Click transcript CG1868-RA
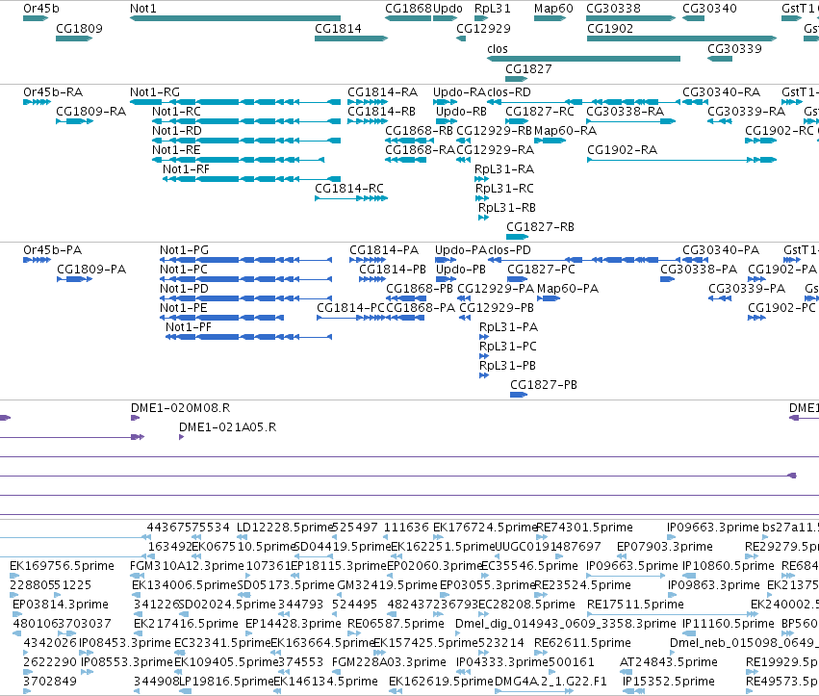819x696 pixels. tap(420, 150)
